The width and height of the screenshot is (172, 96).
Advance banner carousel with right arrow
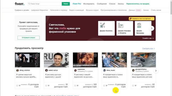152,28
